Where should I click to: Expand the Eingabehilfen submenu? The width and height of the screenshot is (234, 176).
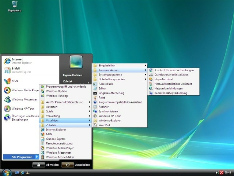pyautogui.click(x=120, y=65)
